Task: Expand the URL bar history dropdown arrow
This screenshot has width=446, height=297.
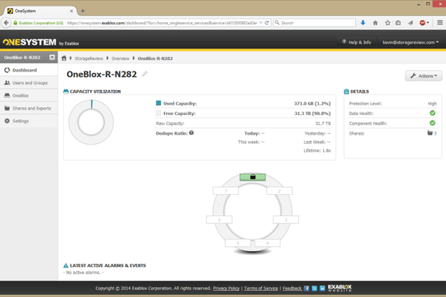Action: pos(261,23)
